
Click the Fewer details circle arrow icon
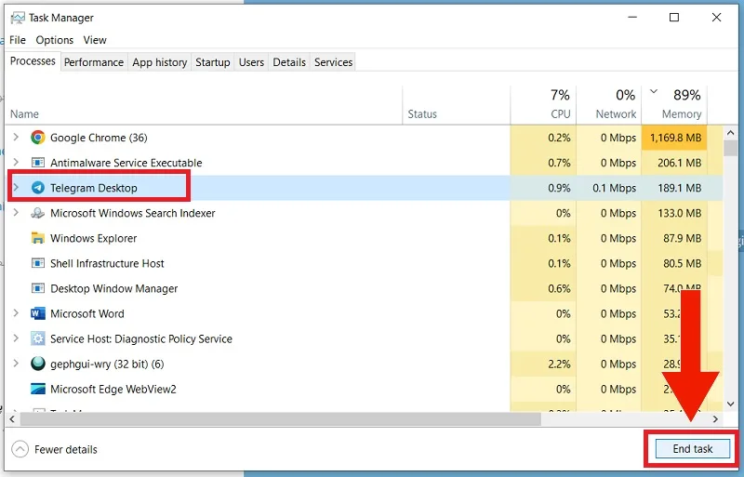(20, 449)
